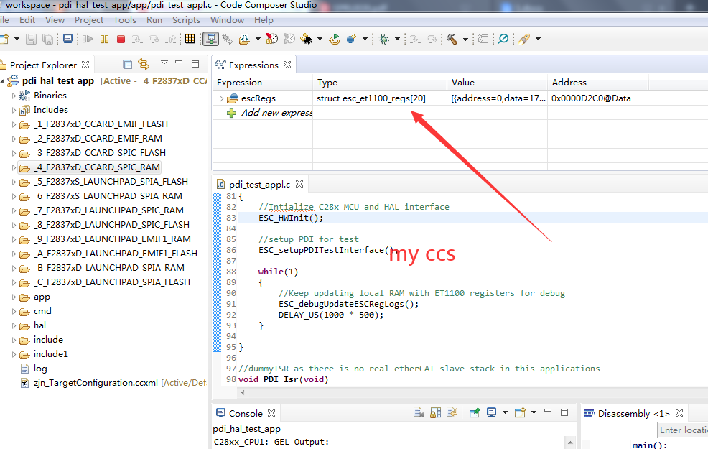Expand the escRegs expression row
This screenshot has height=449, width=708.
coord(221,98)
